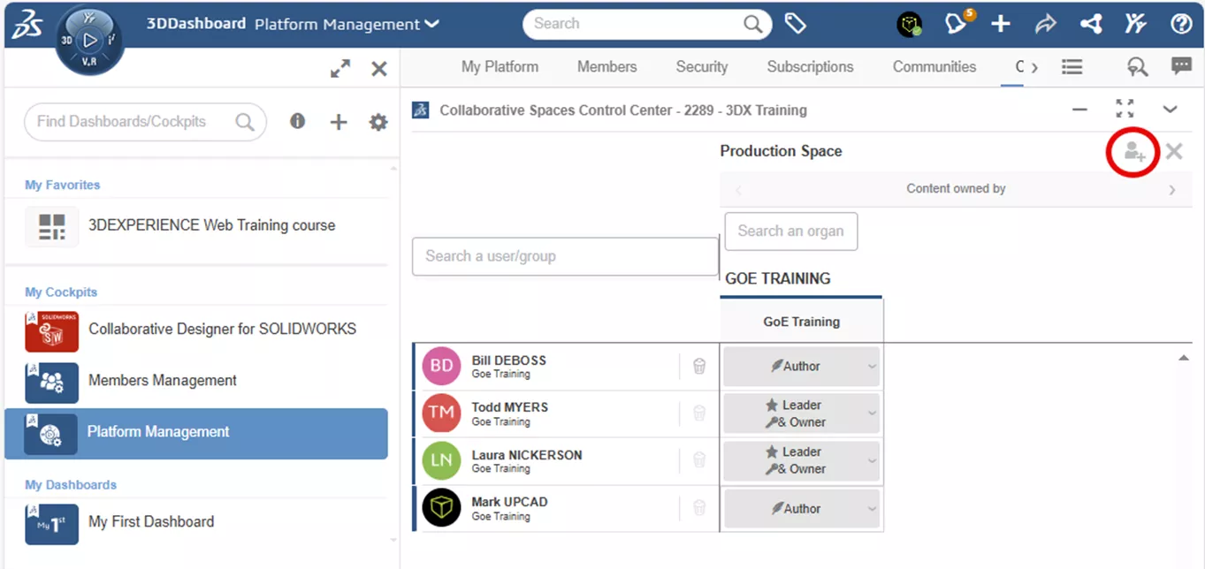
Task: Click the plus add icon in top bar
Action: [x=1001, y=24]
